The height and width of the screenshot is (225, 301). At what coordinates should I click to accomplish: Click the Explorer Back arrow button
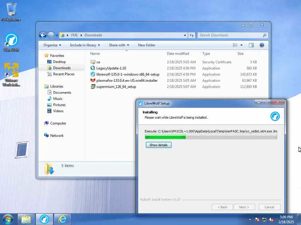click(x=43, y=35)
